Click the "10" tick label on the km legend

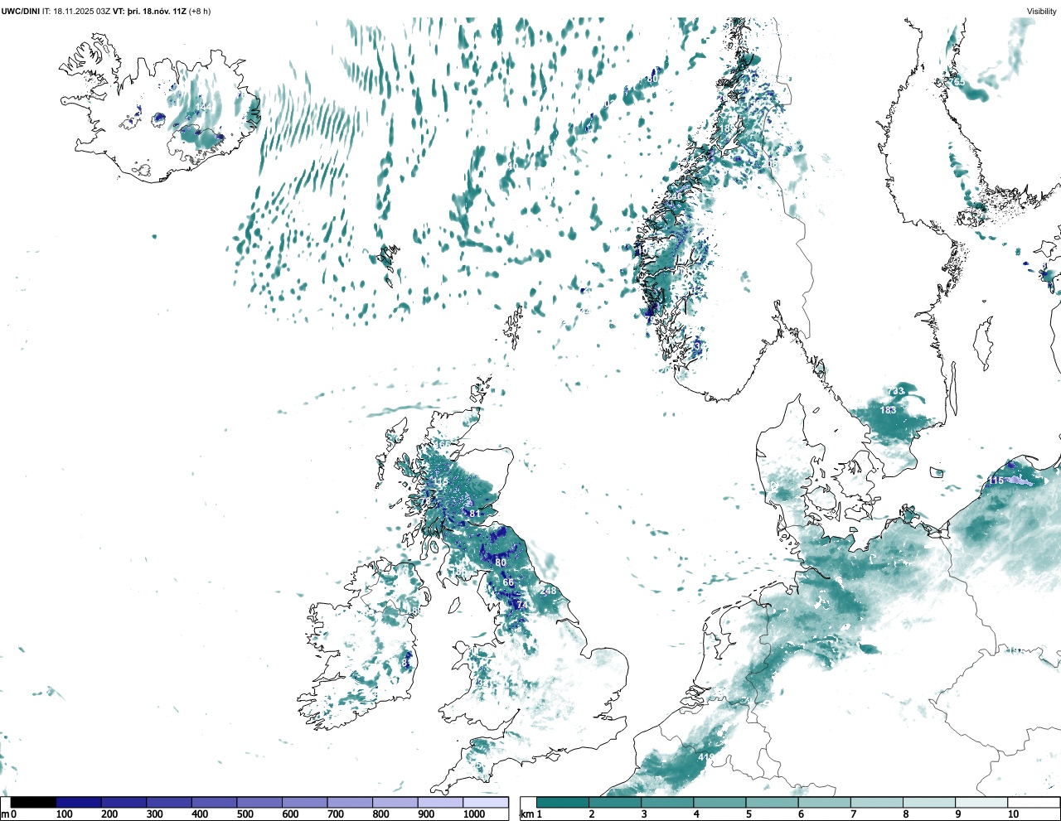1013,814
